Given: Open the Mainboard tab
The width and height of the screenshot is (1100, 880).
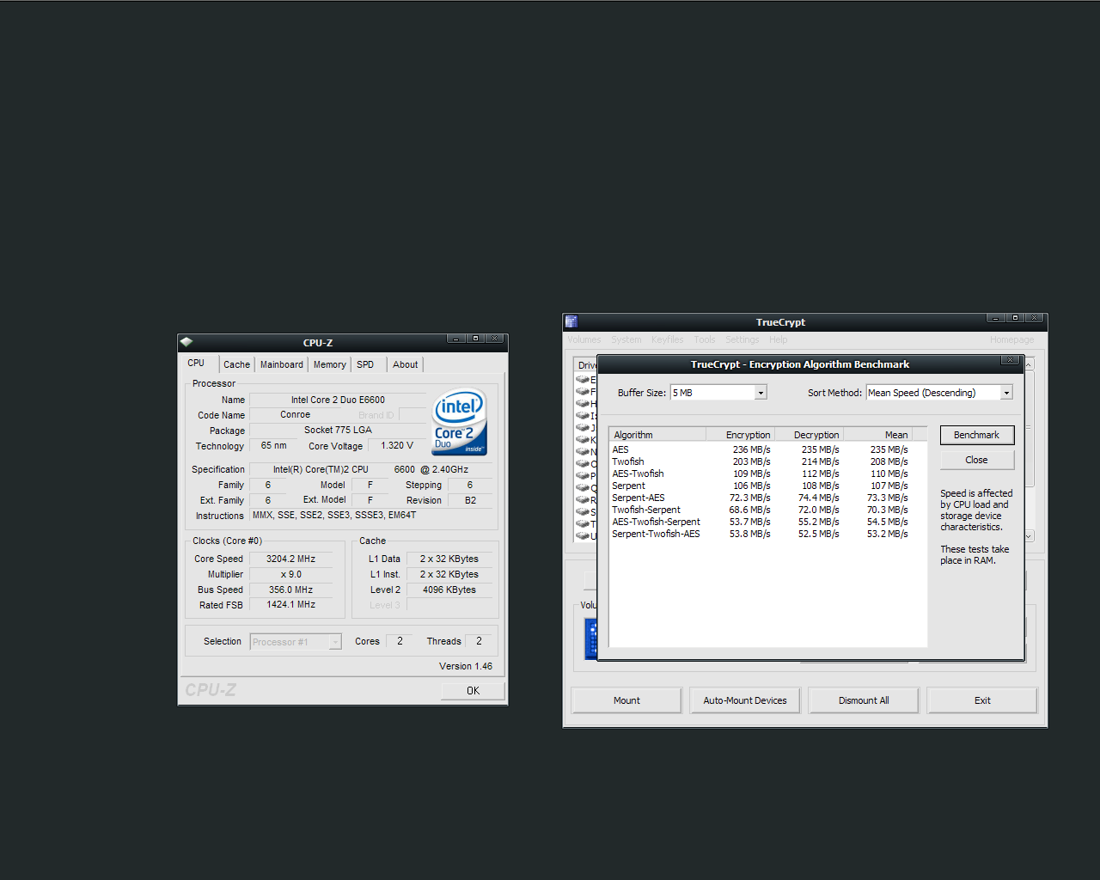Looking at the screenshot, I should coord(282,364).
